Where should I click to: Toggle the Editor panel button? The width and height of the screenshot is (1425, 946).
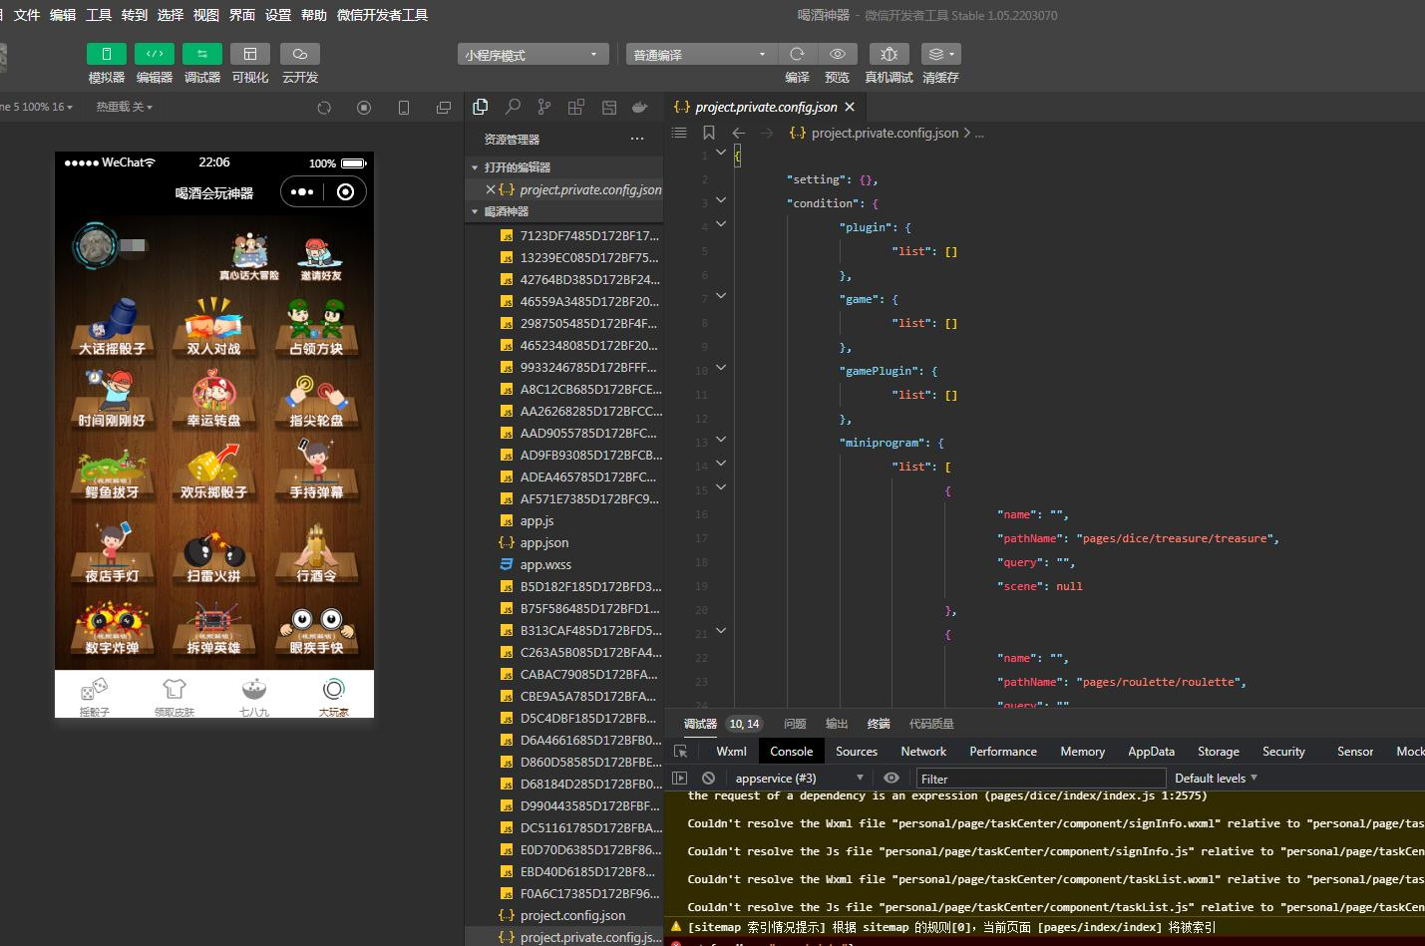pos(155,54)
